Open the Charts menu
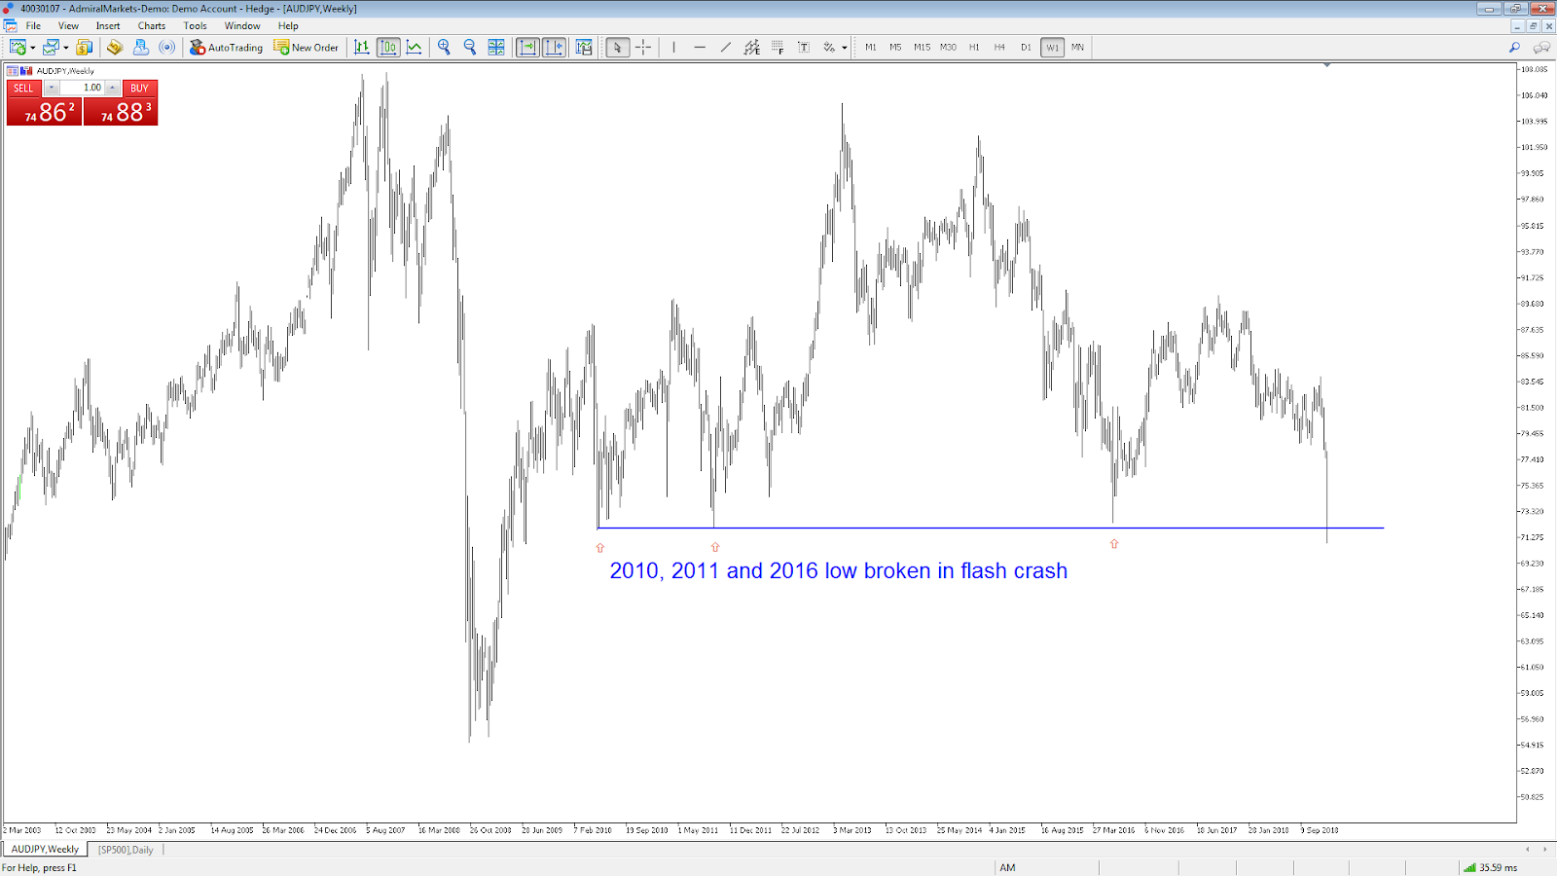 pyautogui.click(x=152, y=25)
